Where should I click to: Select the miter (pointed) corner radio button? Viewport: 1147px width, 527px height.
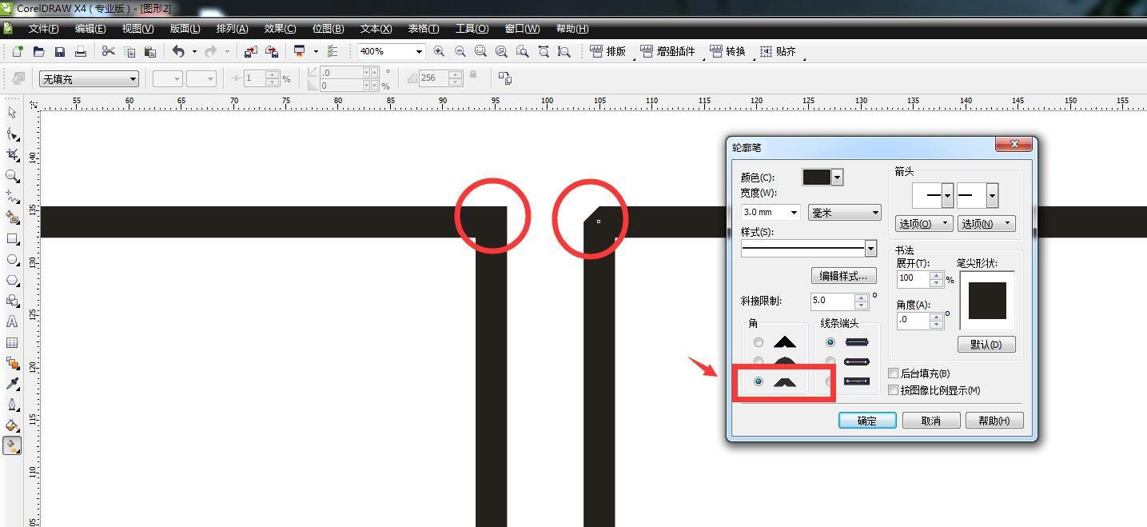pos(758,342)
